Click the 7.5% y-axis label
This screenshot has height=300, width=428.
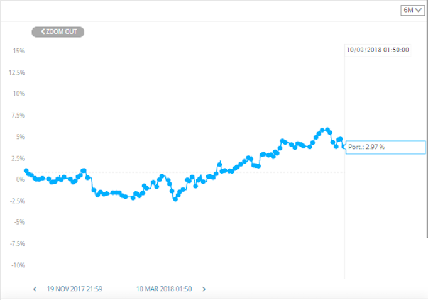(18, 115)
